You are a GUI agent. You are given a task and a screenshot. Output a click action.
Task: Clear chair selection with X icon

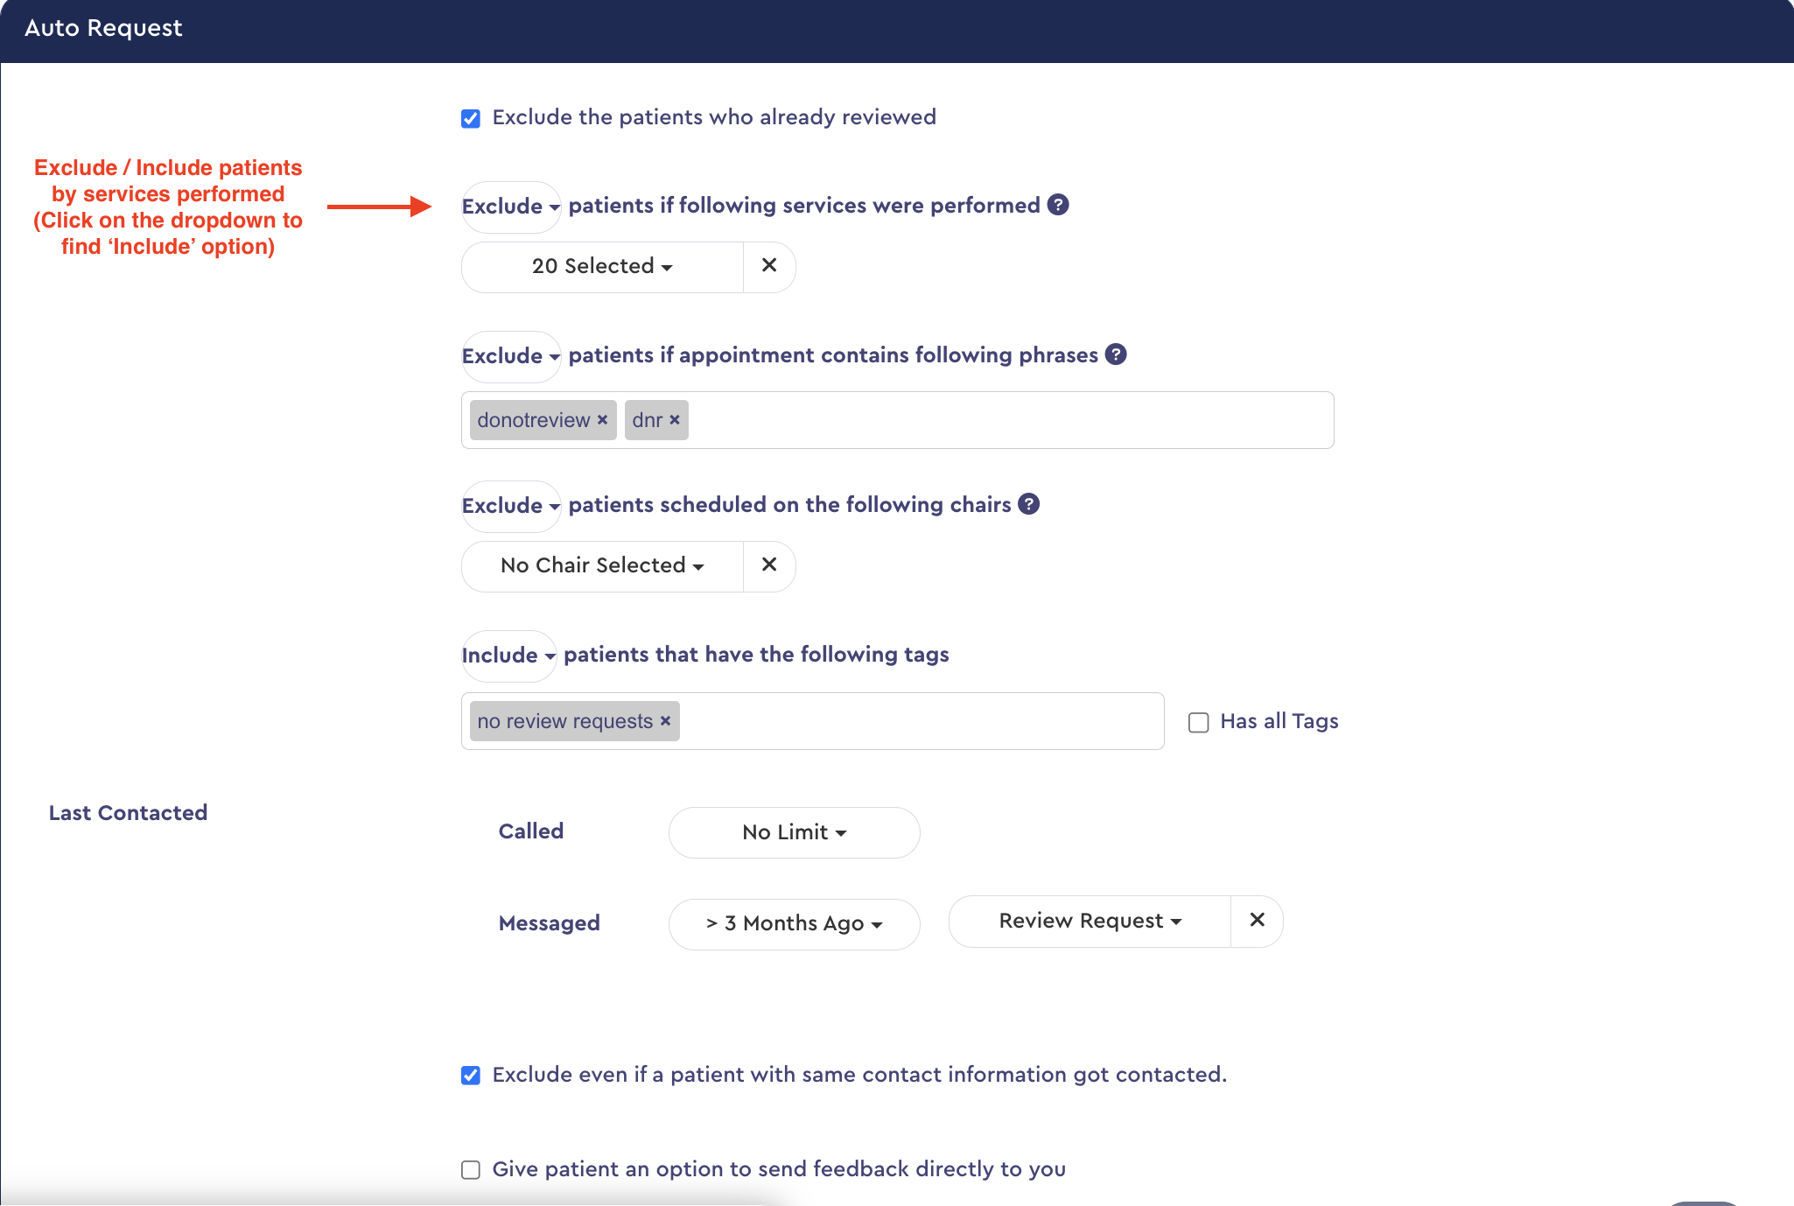769,565
